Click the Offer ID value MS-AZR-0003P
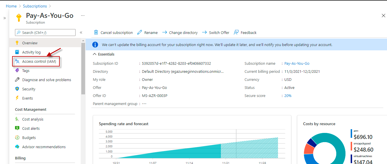The height and width of the screenshot is (164, 387). [155, 96]
